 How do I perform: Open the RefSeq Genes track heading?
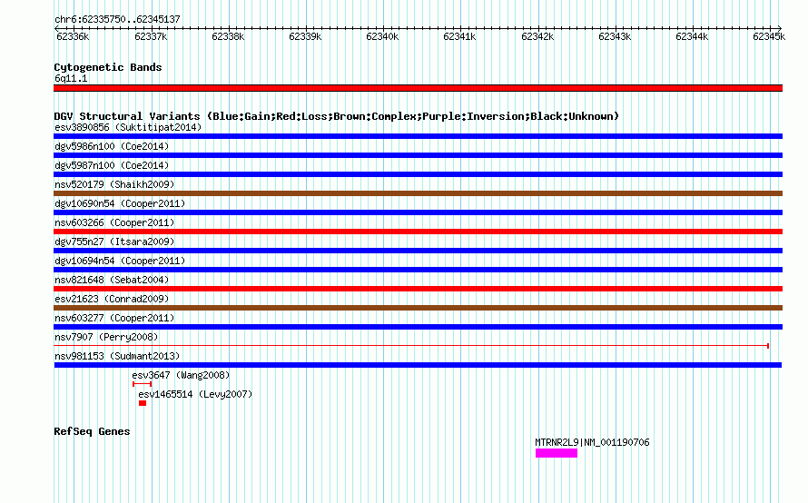(x=92, y=432)
